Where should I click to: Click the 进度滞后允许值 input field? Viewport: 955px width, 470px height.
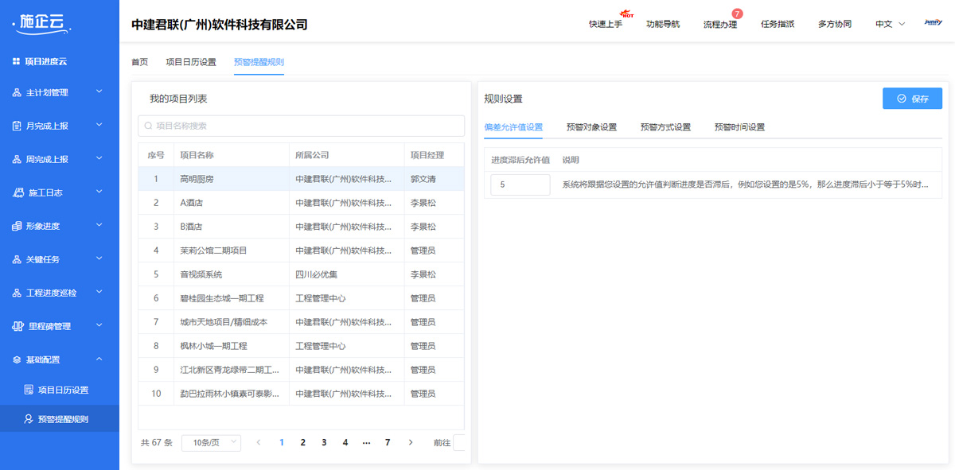pos(520,185)
